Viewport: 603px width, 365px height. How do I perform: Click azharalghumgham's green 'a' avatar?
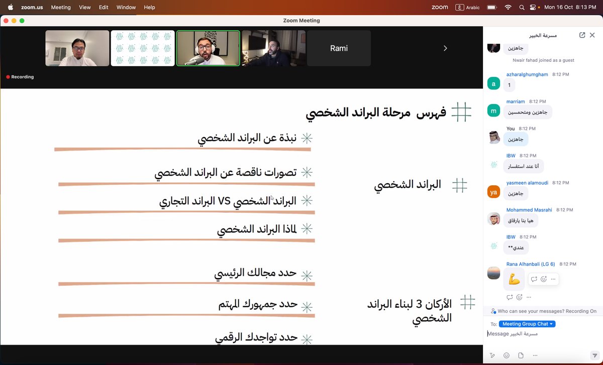493,84
